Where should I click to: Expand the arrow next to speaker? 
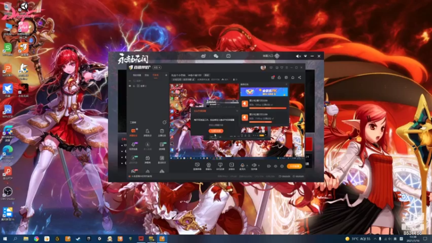259,165
